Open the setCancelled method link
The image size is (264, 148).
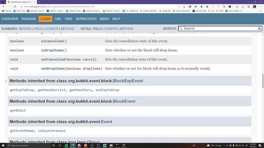click(x=53, y=59)
